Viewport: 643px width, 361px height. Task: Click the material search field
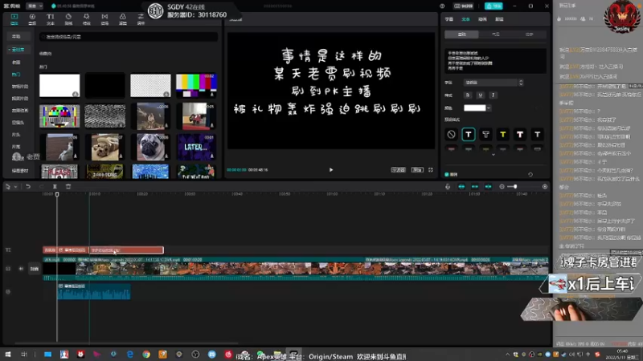point(129,37)
